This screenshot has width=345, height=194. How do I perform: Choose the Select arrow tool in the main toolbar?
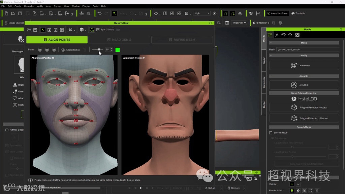click(115, 13)
